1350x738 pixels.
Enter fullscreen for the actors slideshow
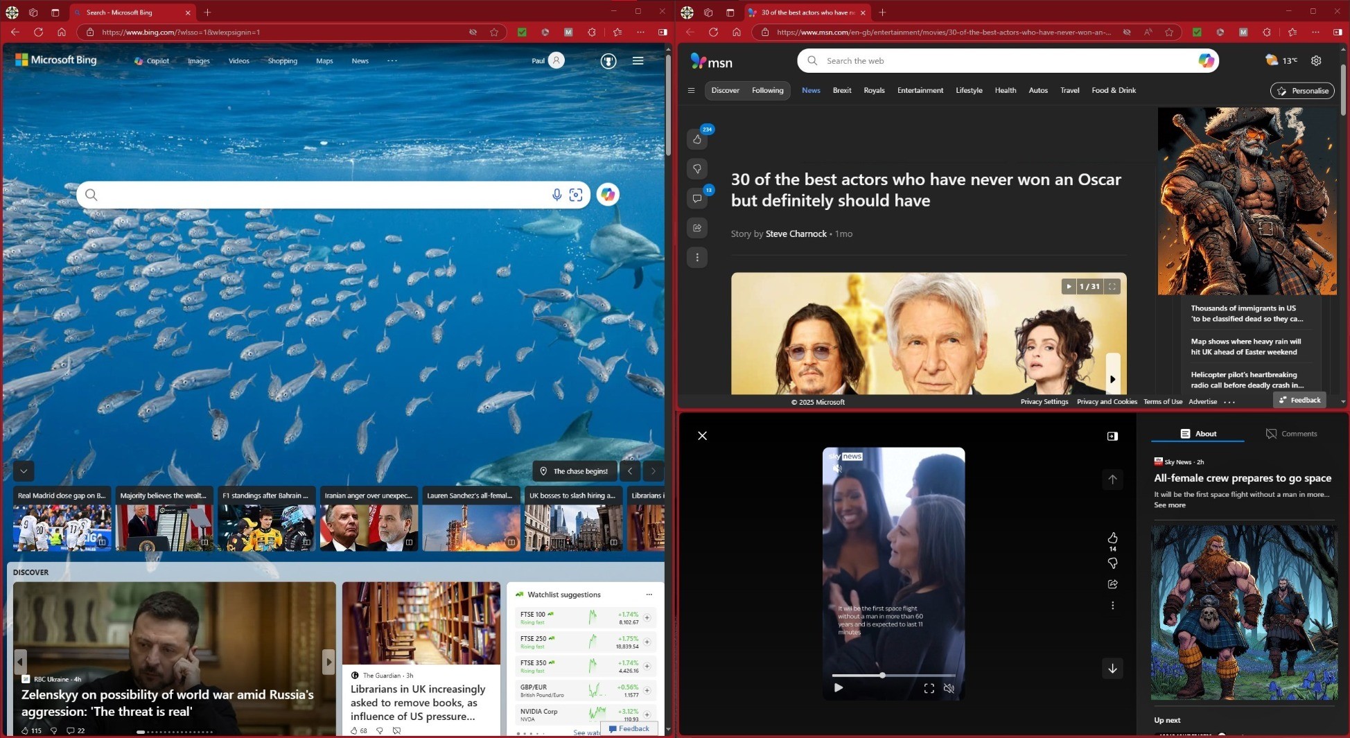point(1112,286)
